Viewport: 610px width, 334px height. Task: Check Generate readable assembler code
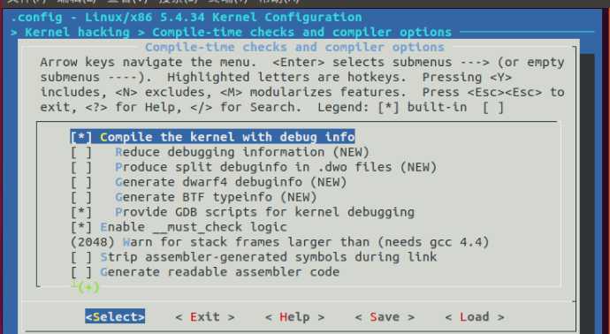click(205, 272)
